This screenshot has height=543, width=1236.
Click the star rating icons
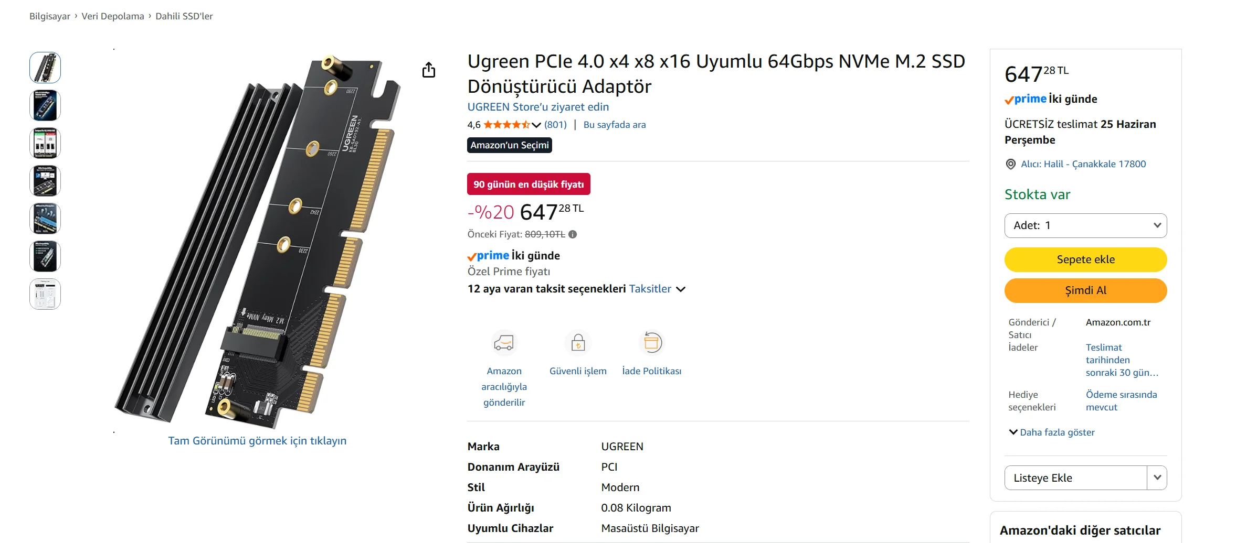pos(507,125)
